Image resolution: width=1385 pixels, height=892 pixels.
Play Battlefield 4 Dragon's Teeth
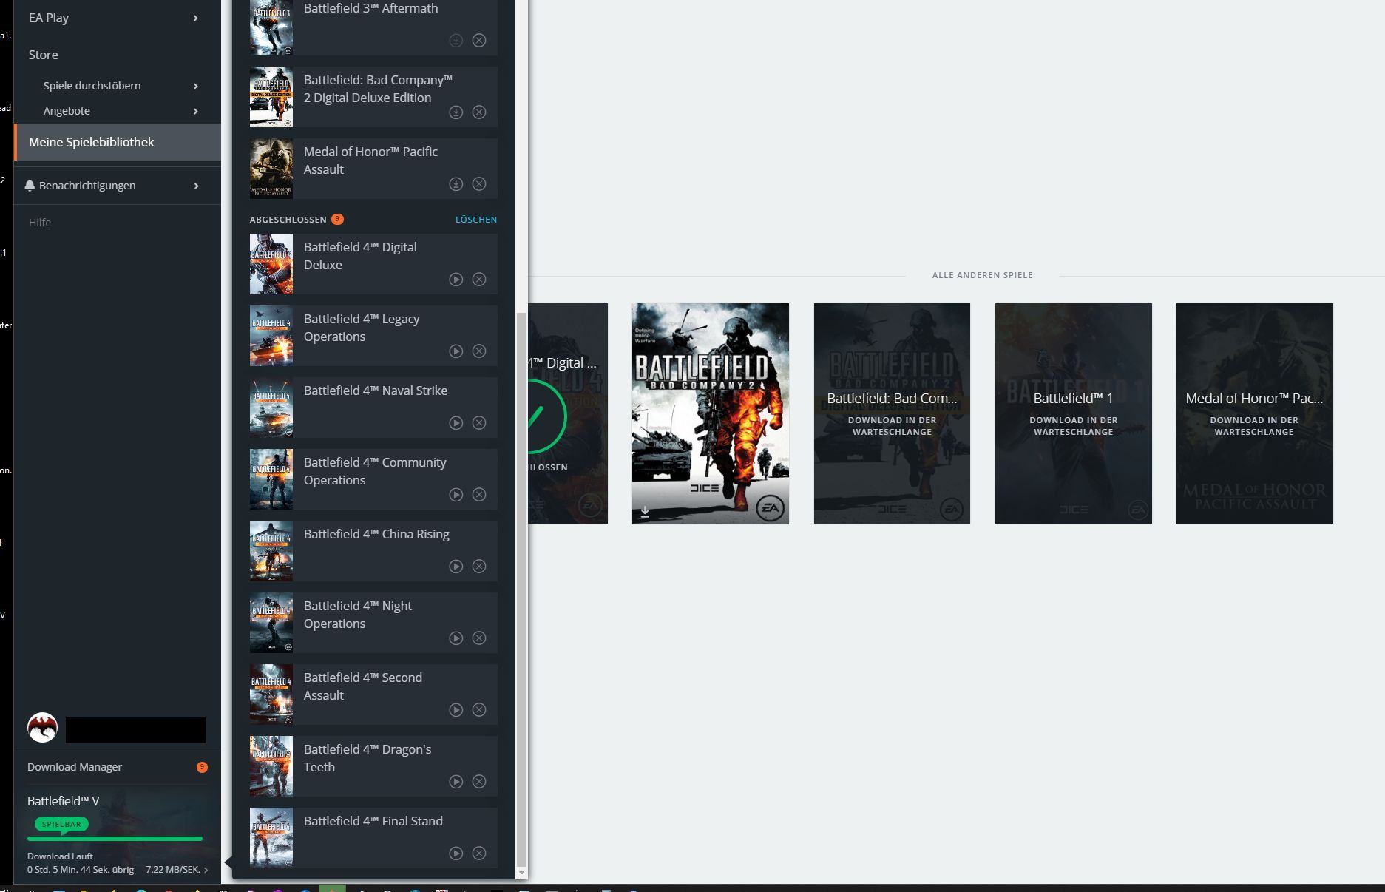[456, 781]
